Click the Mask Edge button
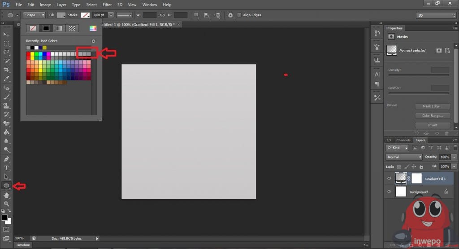 tap(433, 106)
